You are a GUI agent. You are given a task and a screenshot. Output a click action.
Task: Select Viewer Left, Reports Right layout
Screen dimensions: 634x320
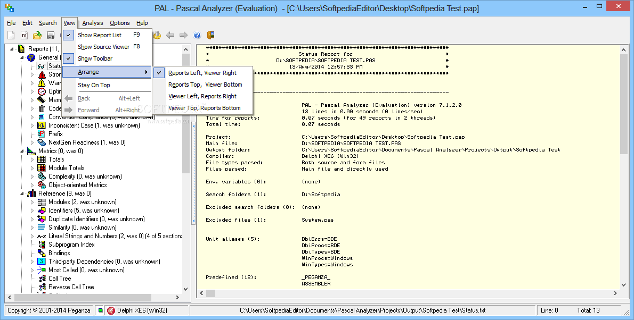click(202, 96)
